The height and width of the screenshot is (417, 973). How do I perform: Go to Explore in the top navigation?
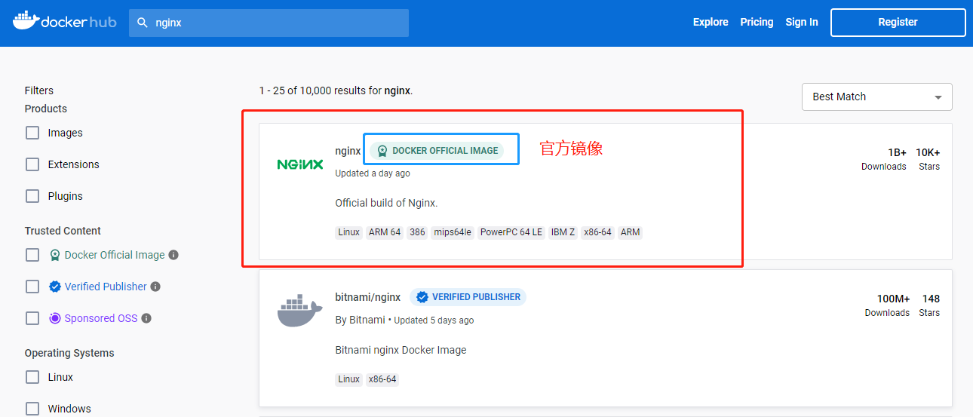711,22
